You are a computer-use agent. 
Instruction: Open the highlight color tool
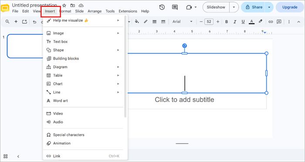pos(261,21)
